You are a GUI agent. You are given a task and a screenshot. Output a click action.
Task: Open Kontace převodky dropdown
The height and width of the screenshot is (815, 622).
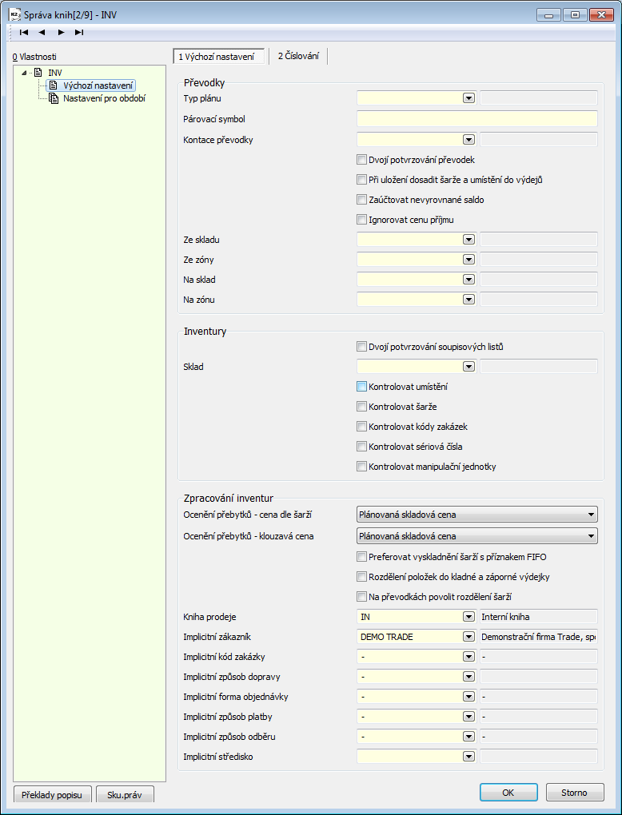tap(469, 139)
